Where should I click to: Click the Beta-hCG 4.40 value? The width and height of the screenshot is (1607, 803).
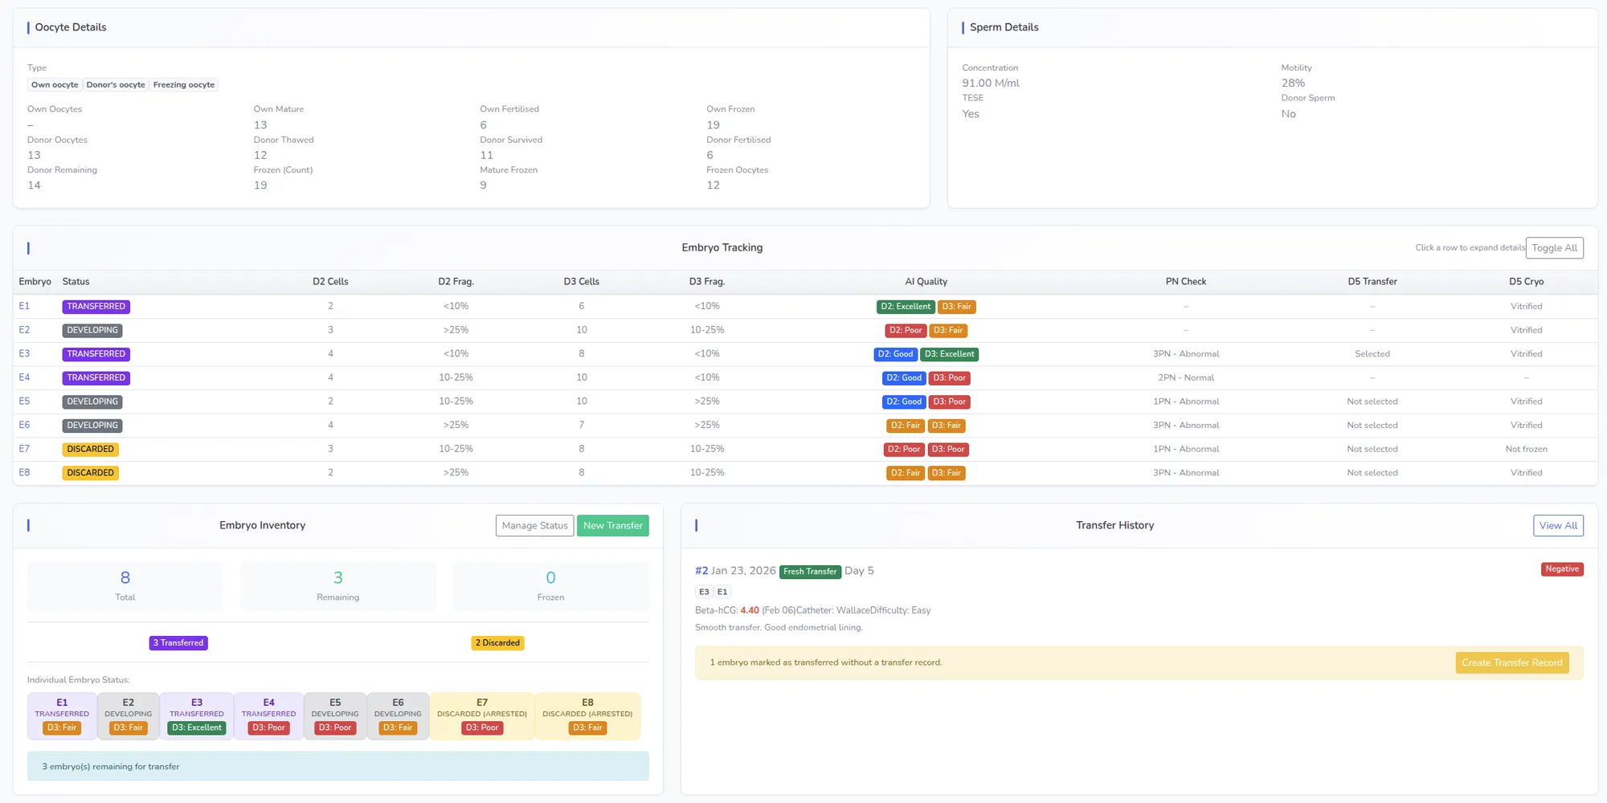pyautogui.click(x=749, y=611)
